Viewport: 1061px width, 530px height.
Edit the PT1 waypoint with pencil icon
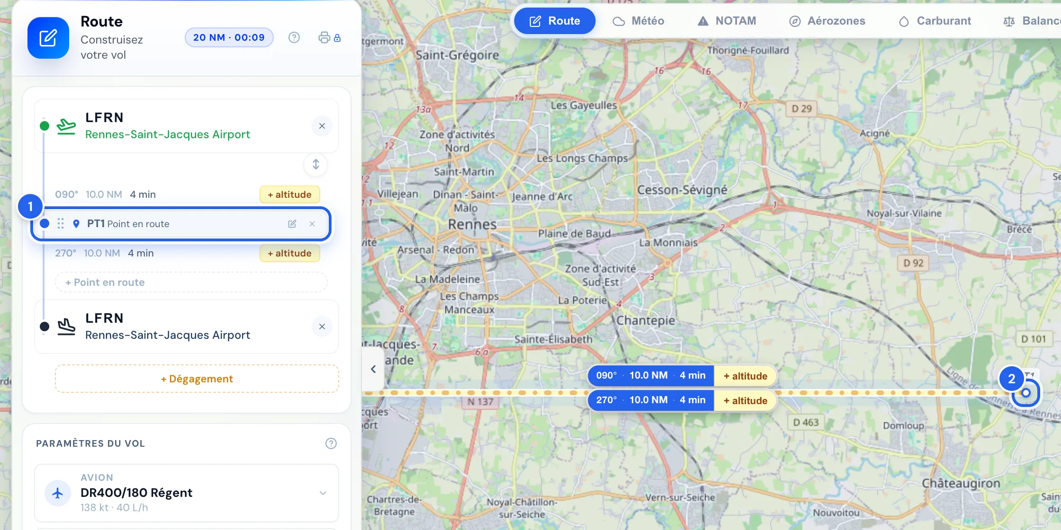292,224
